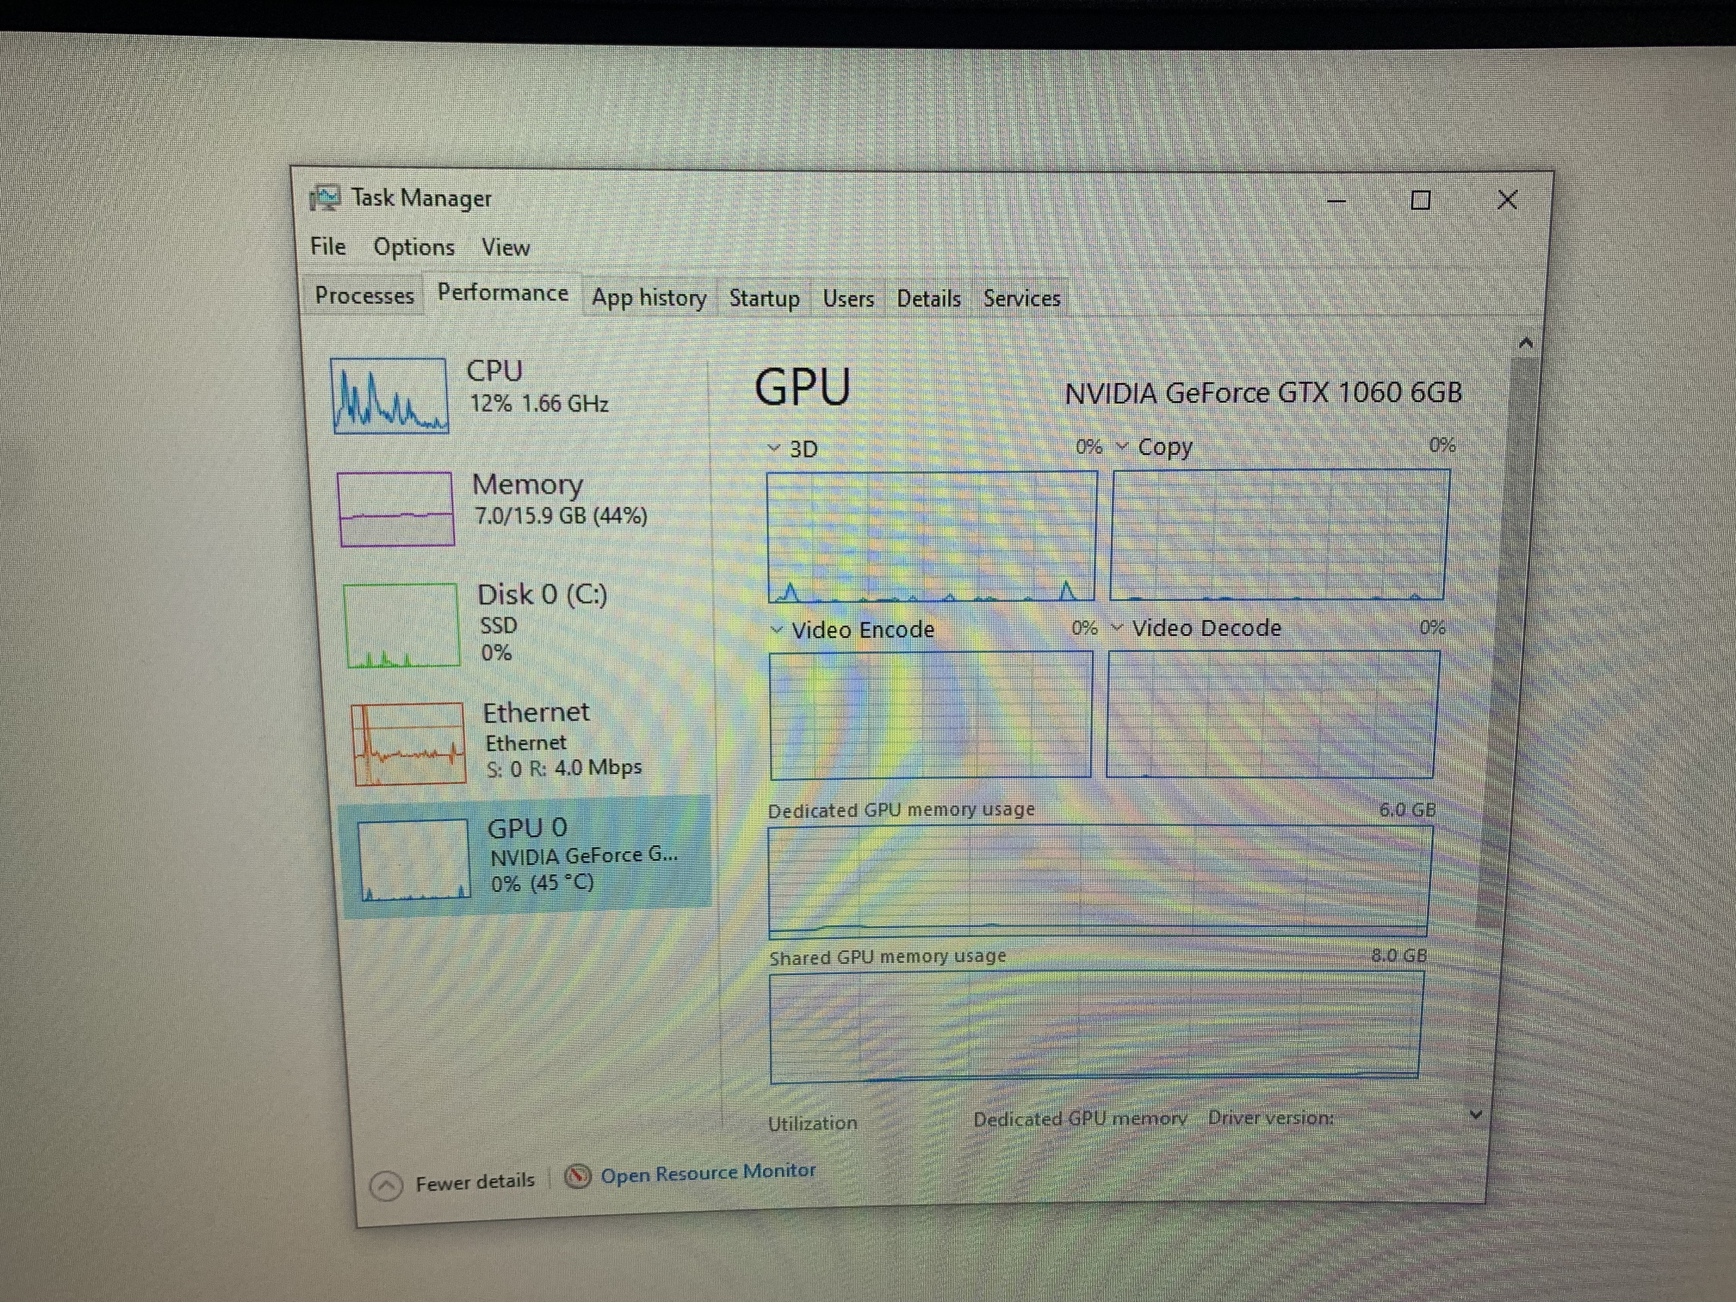Viewport: 1736px width, 1302px height.
Task: Minimize the Task Manager window
Action: [x=1336, y=201]
